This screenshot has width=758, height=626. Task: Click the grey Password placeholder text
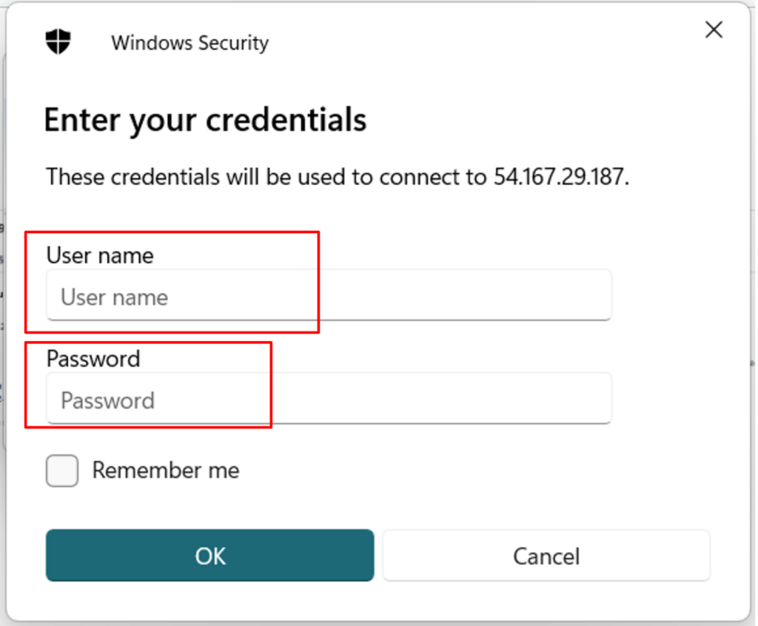click(x=108, y=400)
